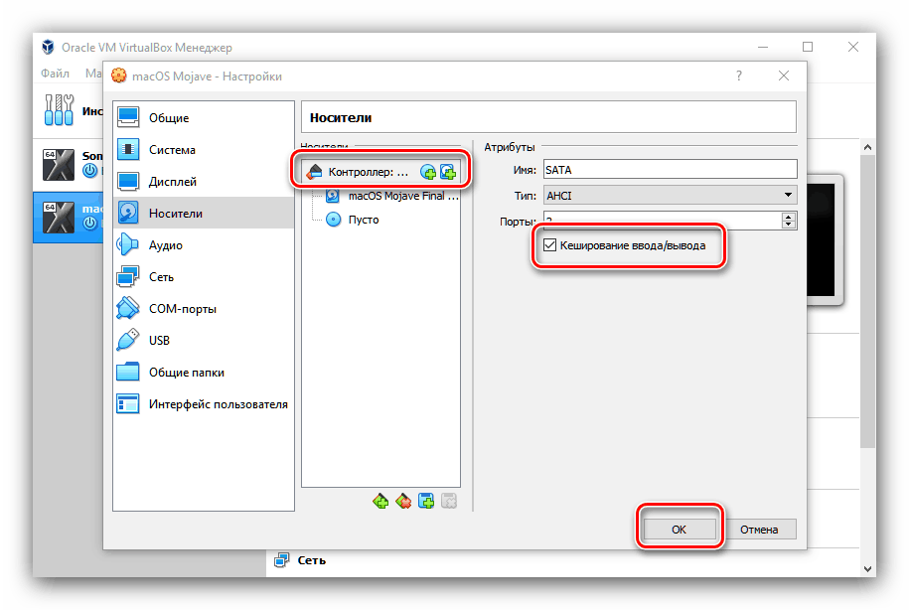Open the Общие settings category
Viewport: 909px width, 610px height.
coord(204,117)
